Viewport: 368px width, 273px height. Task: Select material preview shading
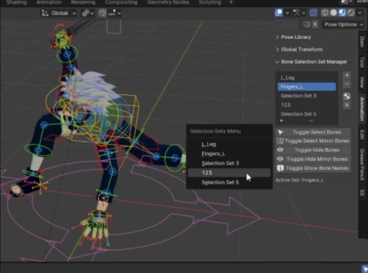[342, 13]
